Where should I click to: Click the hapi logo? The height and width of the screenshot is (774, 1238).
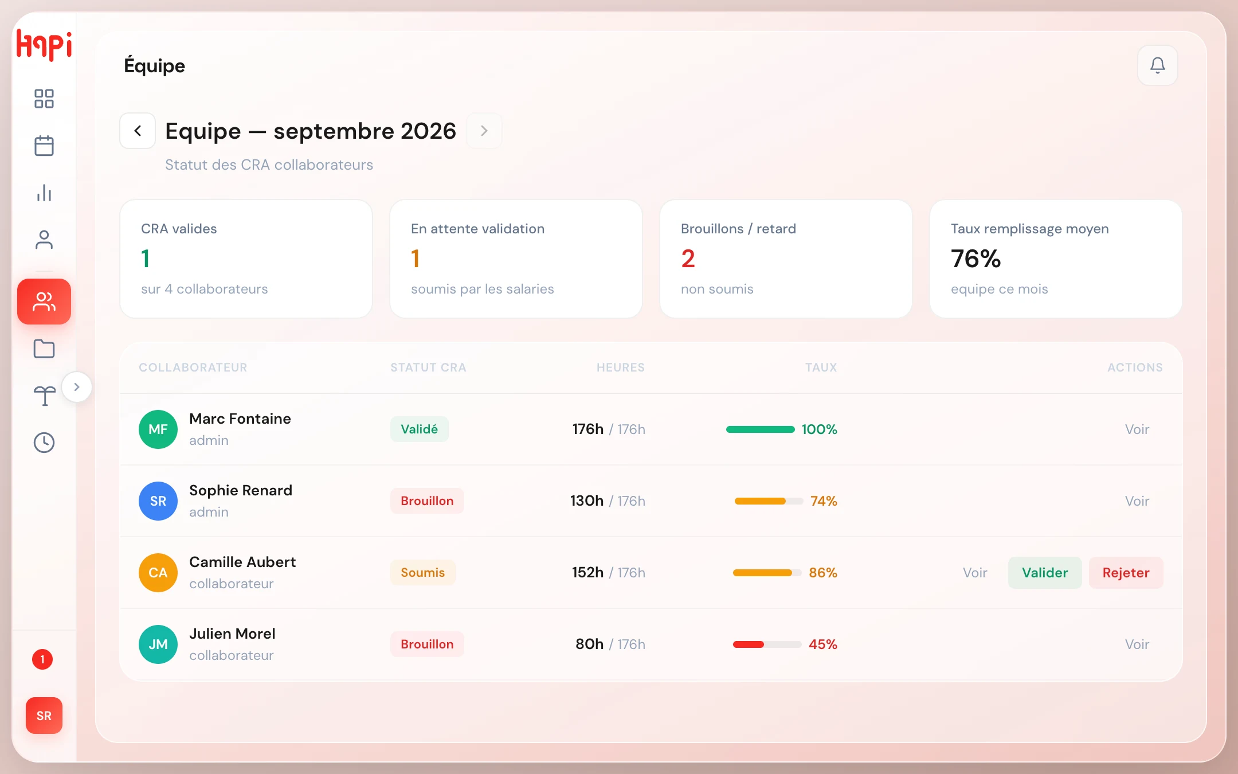pyautogui.click(x=44, y=45)
